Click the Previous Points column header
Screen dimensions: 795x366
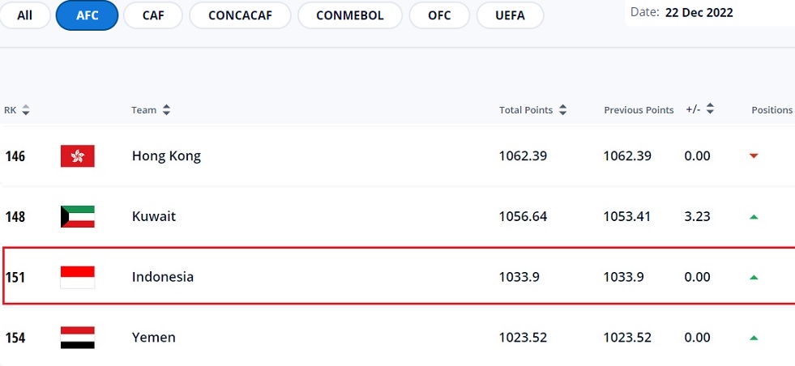(x=639, y=110)
